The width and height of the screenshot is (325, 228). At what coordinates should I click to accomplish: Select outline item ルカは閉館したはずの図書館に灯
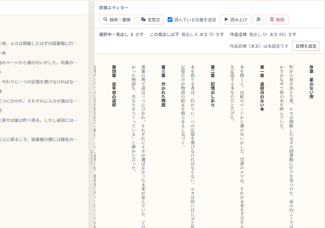point(39,43)
